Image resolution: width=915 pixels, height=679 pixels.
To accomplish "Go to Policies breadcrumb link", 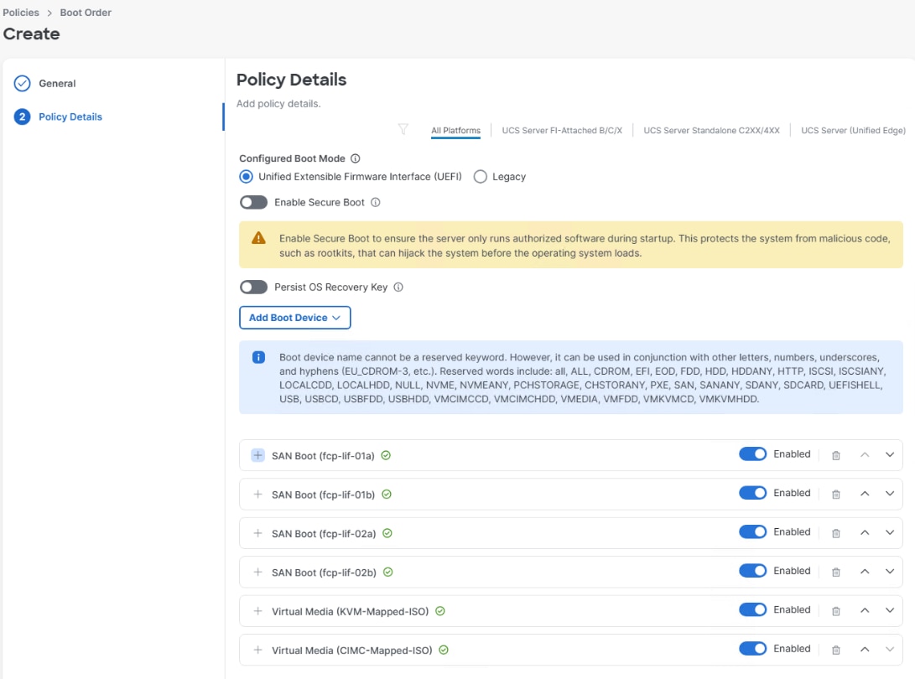I will click(x=21, y=13).
